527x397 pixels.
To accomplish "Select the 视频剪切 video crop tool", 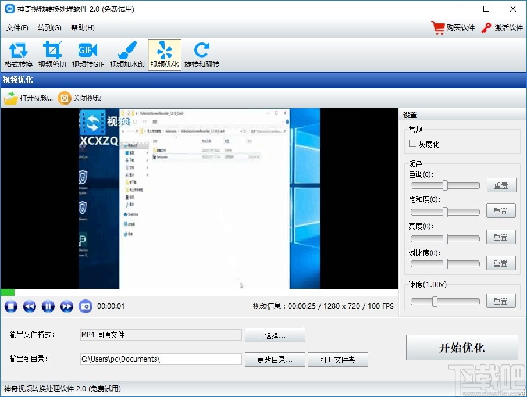I will click(52, 55).
